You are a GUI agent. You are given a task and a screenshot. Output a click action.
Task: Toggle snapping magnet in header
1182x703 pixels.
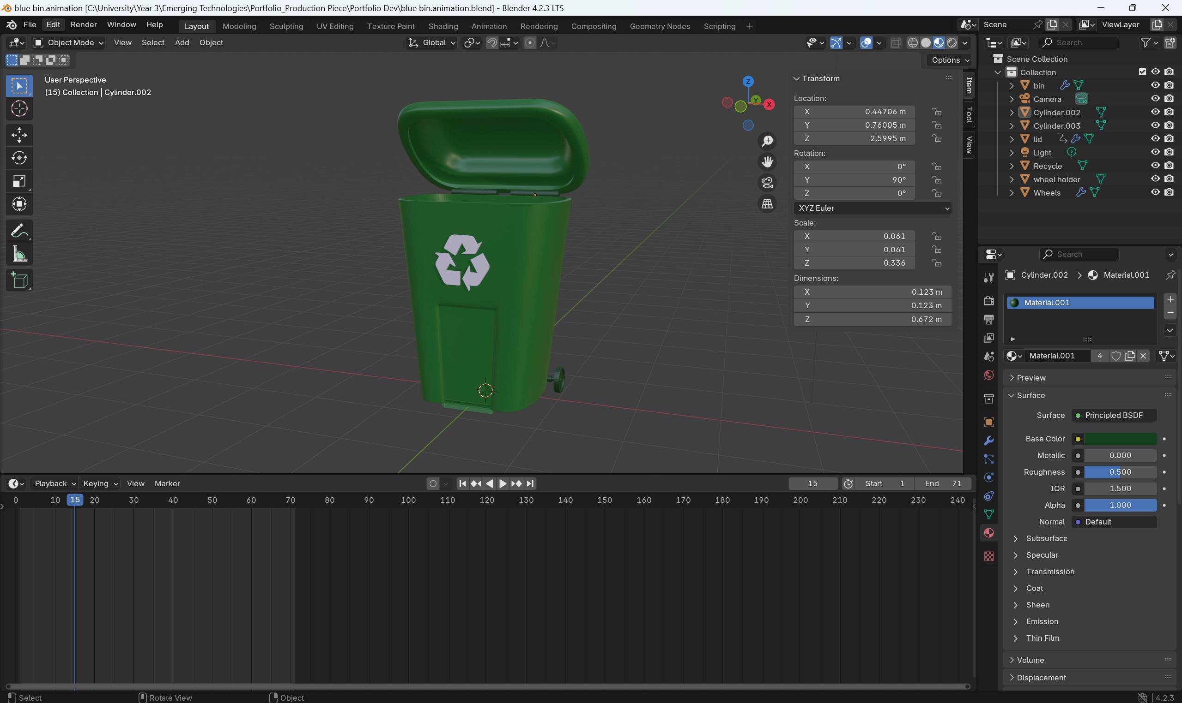[492, 42]
